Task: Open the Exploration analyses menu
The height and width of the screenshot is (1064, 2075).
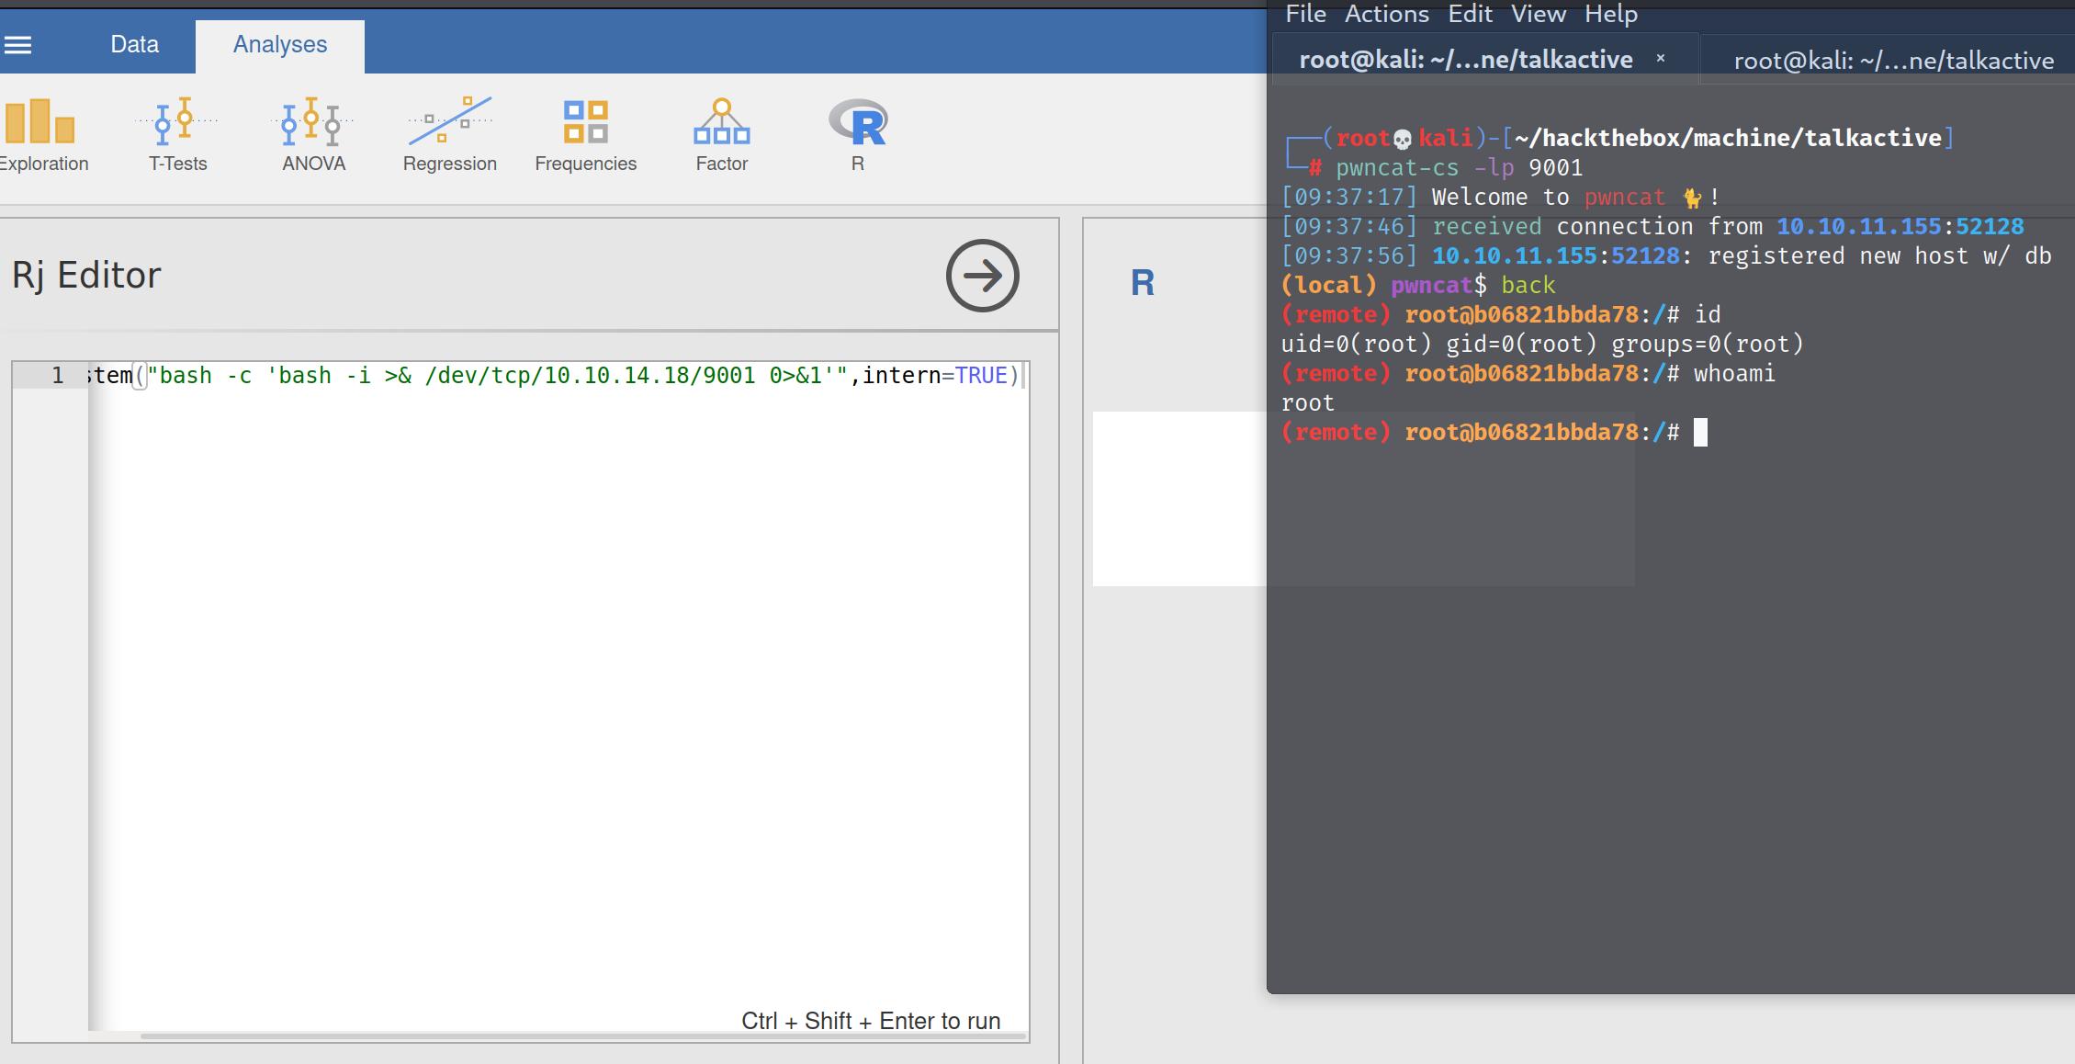Action: [39, 135]
